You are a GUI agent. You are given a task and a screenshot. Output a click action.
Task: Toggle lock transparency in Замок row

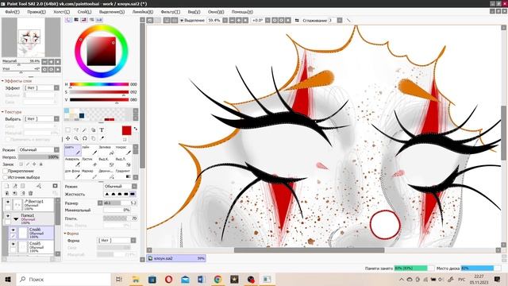tap(21, 164)
